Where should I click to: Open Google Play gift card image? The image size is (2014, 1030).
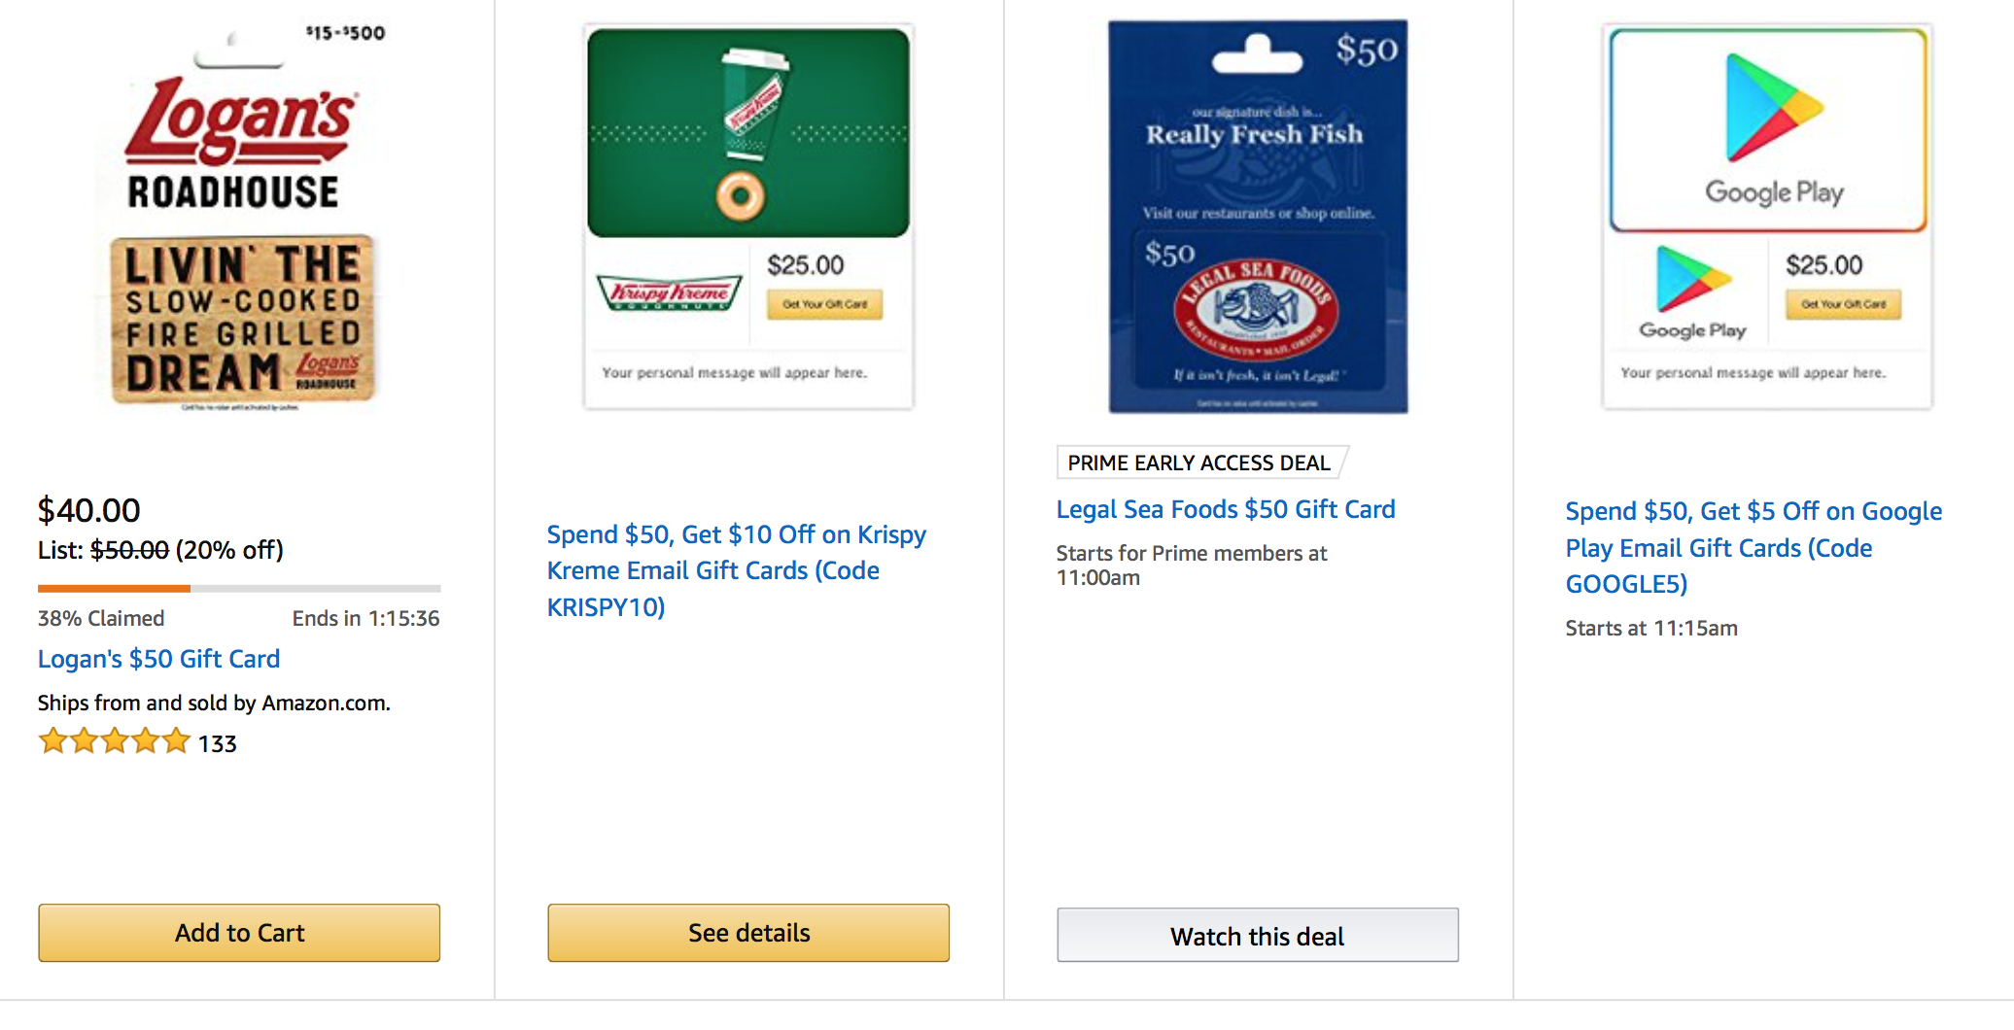point(1767,217)
